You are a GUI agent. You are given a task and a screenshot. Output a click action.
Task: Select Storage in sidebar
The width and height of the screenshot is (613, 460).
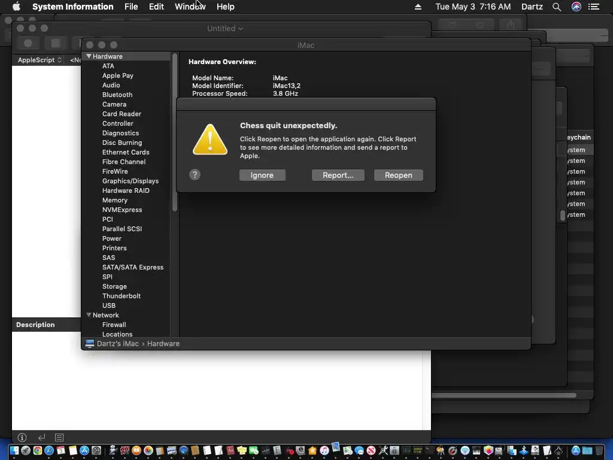pyautogui.click(x=114, y=286)
